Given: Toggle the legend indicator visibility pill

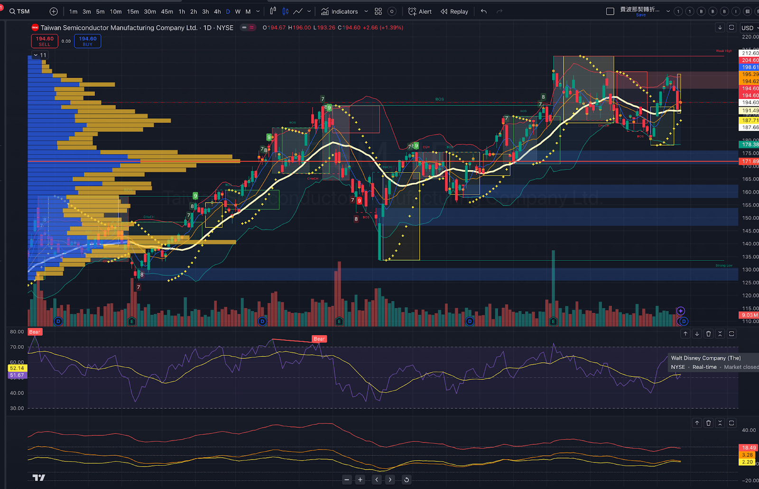Looking at the screenshot, I should tap(248, 28).
